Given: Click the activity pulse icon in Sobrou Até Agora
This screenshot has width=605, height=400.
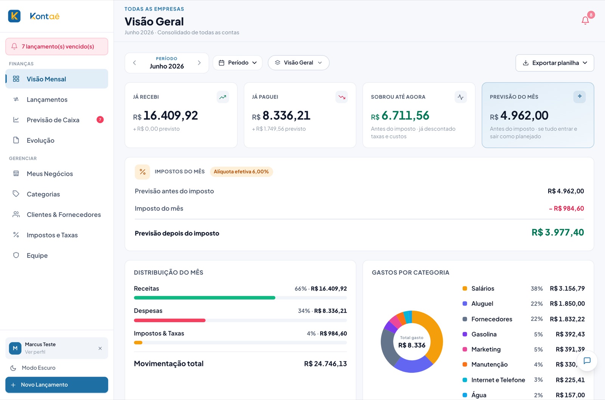Looking at the screenshot, I should click(x=461, y=97).
